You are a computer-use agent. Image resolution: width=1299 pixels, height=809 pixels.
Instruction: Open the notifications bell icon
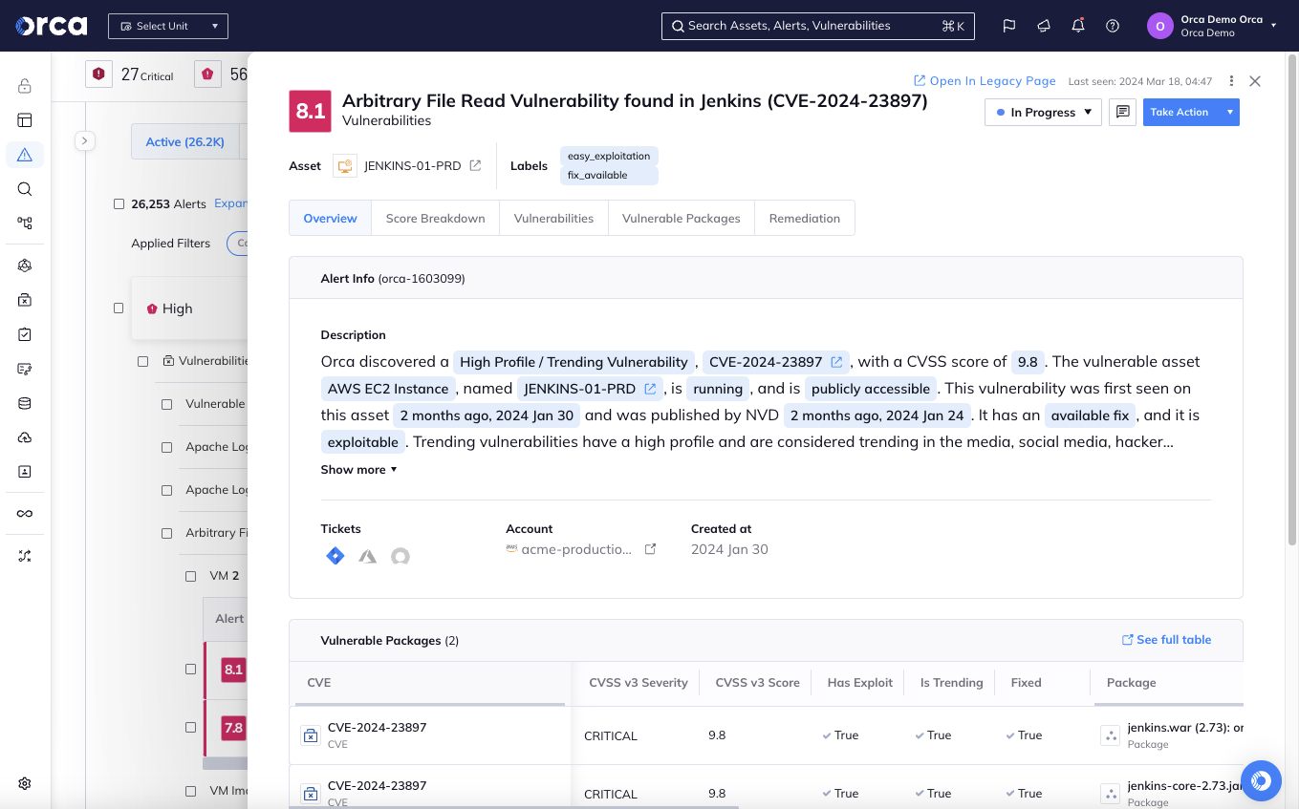(x=1078, y=26)
